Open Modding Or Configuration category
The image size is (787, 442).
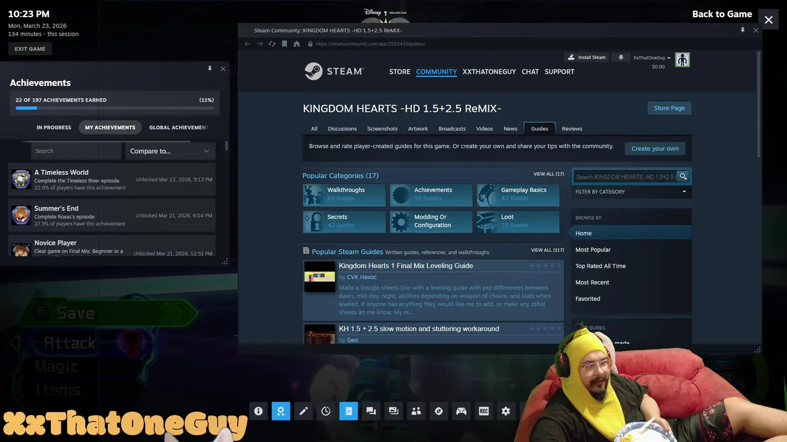pyautogui.click(x=431, y=222)
